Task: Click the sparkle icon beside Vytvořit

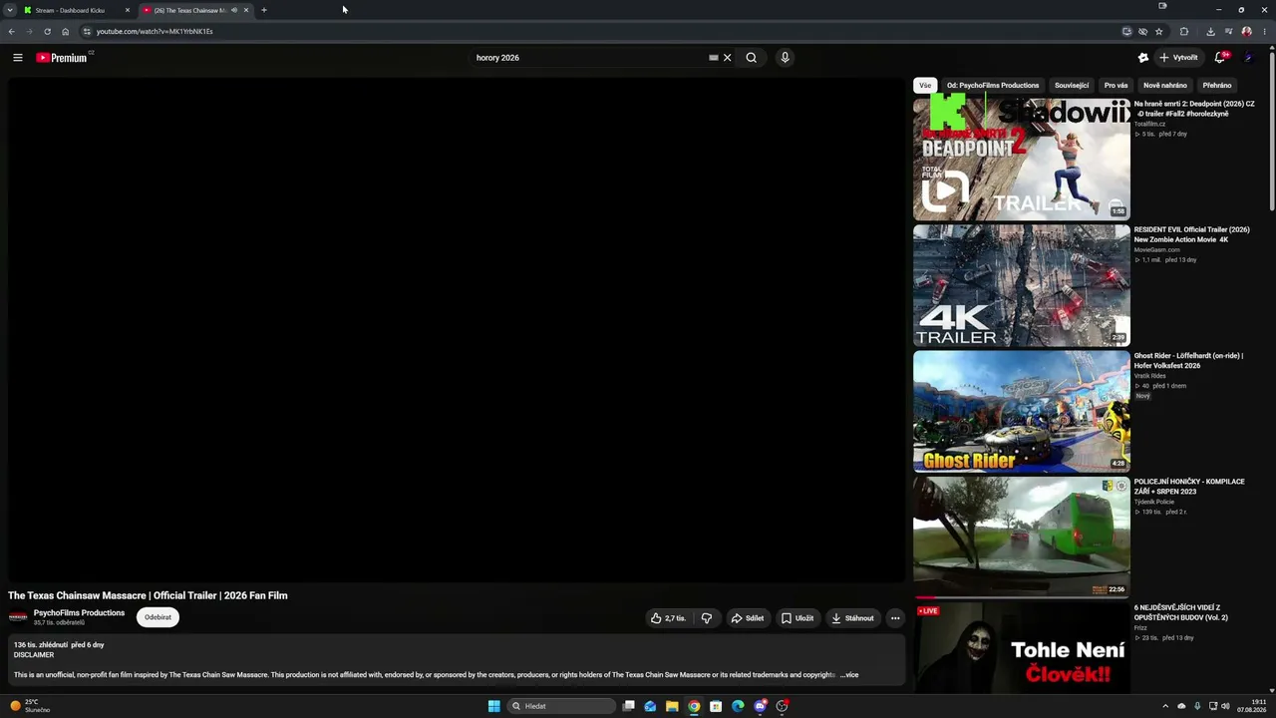Action: 1143,58
